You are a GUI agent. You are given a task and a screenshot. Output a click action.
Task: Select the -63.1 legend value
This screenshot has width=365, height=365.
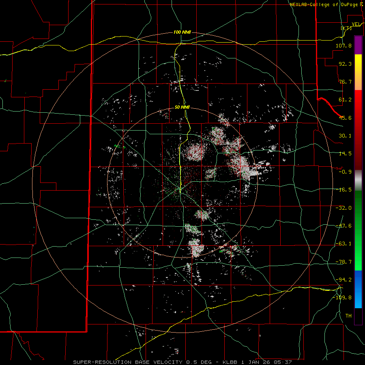coord(344,244)
